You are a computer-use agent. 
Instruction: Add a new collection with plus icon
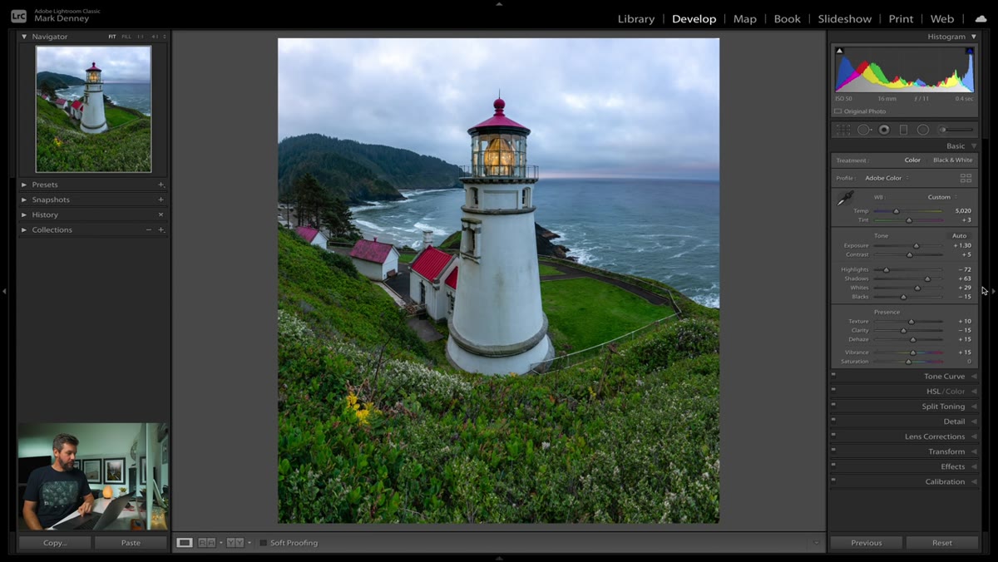pyautogui.click(x=161, y=229)
